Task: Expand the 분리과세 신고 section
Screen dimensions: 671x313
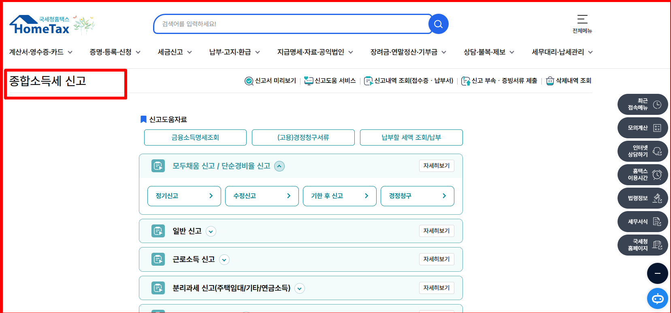Action: click(300, 288)
